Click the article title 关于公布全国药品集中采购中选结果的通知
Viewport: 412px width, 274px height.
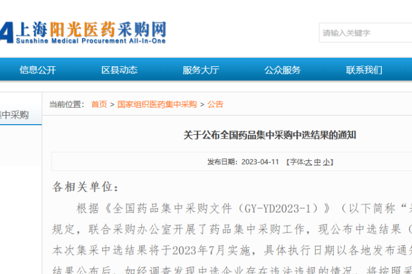(x=269, y=135)
